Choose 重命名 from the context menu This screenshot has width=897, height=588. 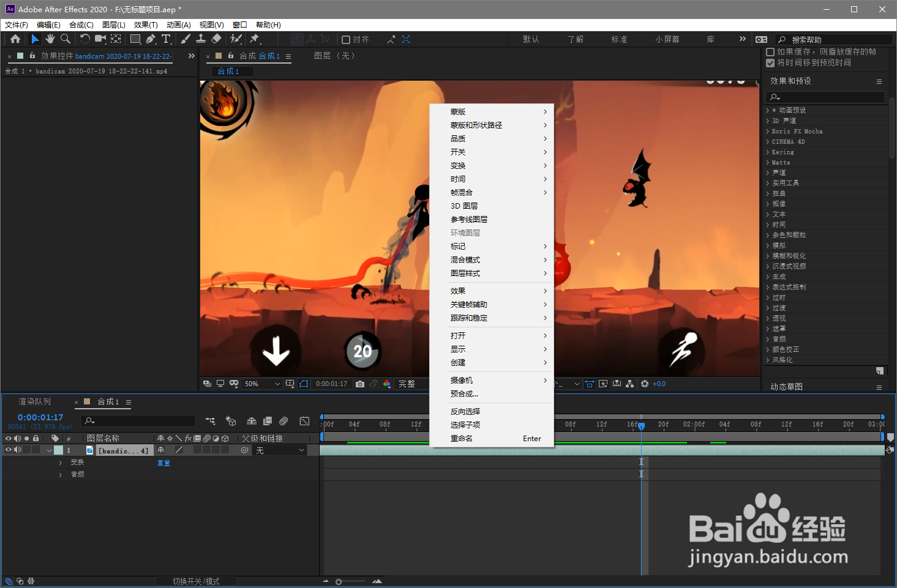tap(492, 438)
